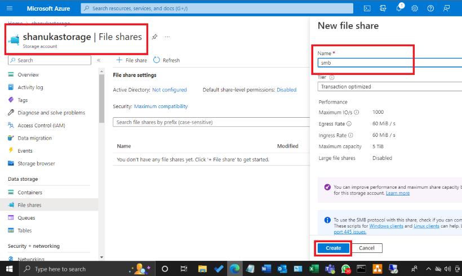
Task: Open the Tier dropdown showing Transaction optimized
Action: click(390, 87)
